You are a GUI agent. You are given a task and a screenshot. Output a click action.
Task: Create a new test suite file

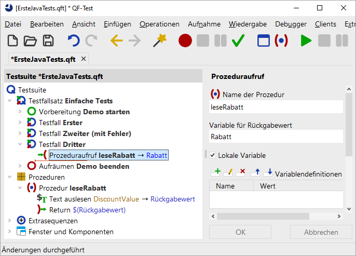12,41
